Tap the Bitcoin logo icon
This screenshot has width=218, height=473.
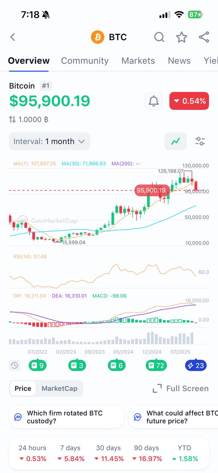(x=98, y=37)
